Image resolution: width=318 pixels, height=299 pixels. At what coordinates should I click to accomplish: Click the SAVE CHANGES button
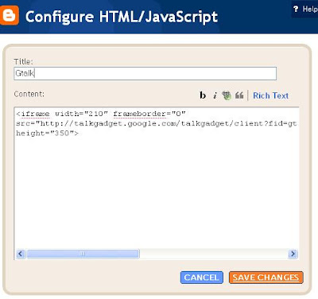point(266,278)
